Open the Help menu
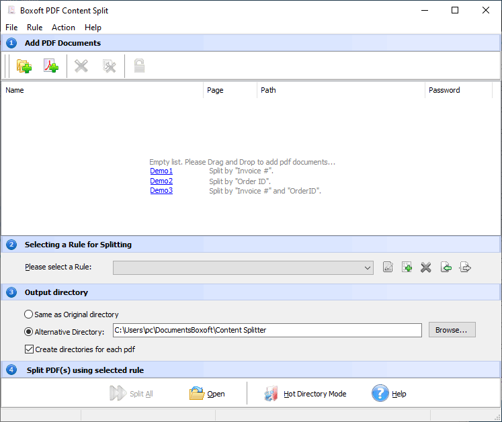This screenshot has width=502, height=422. pyautogui.click(x=93, y=28)
